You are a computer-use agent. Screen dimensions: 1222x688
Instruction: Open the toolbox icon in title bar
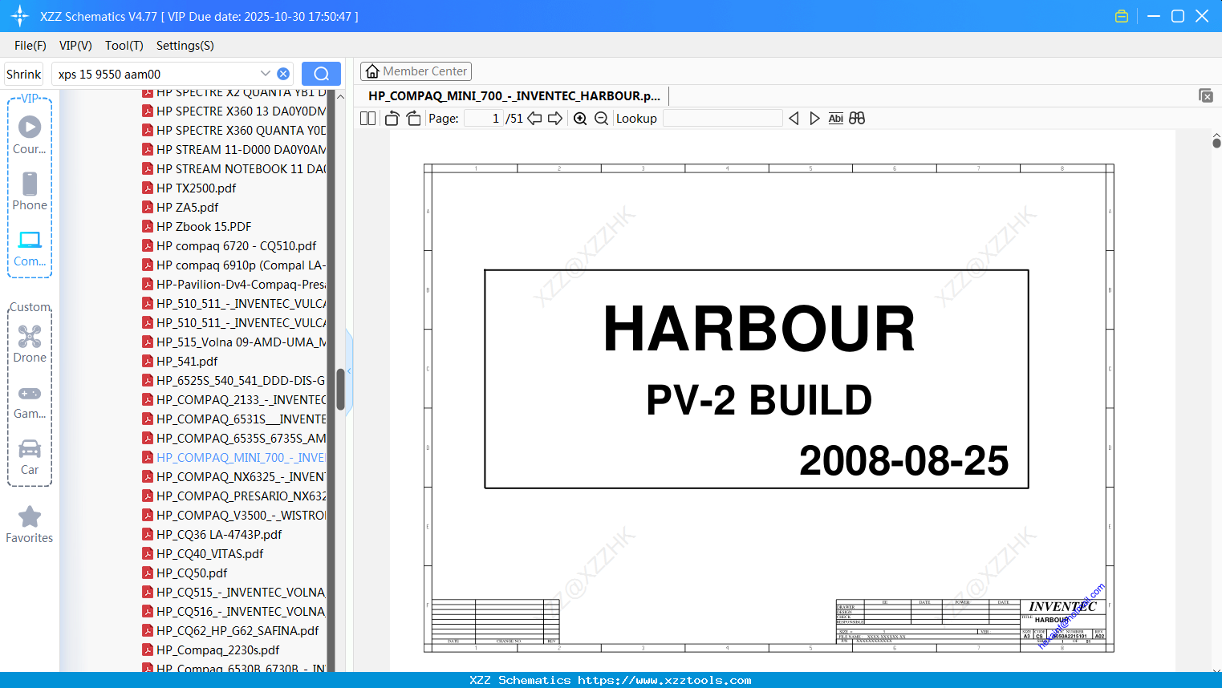[1122, 16]
